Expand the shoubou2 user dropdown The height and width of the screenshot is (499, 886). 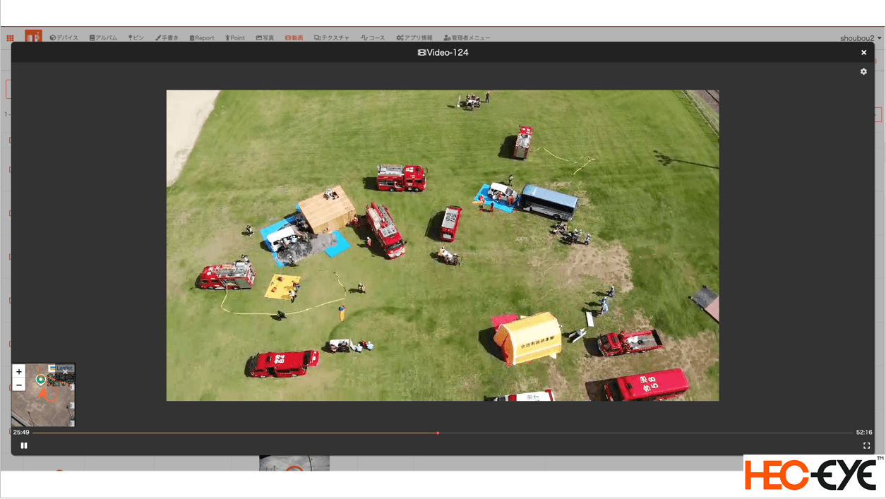[860, 38]
